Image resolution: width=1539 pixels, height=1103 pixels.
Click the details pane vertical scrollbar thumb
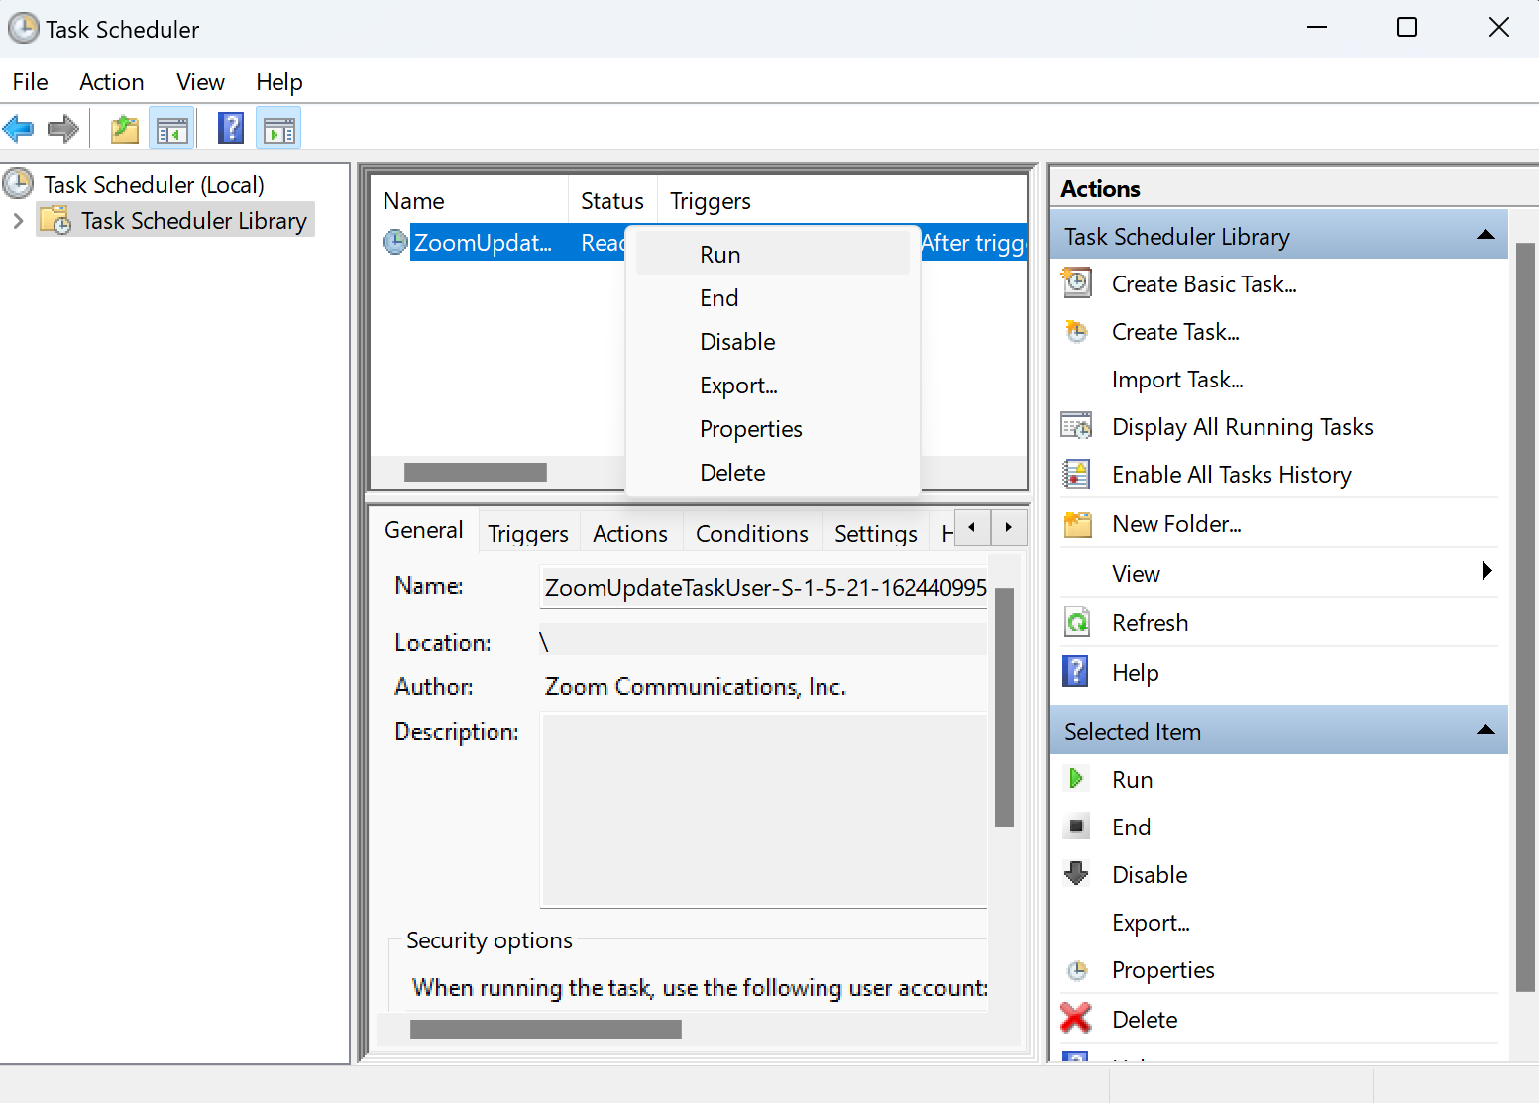point(1004,707)
